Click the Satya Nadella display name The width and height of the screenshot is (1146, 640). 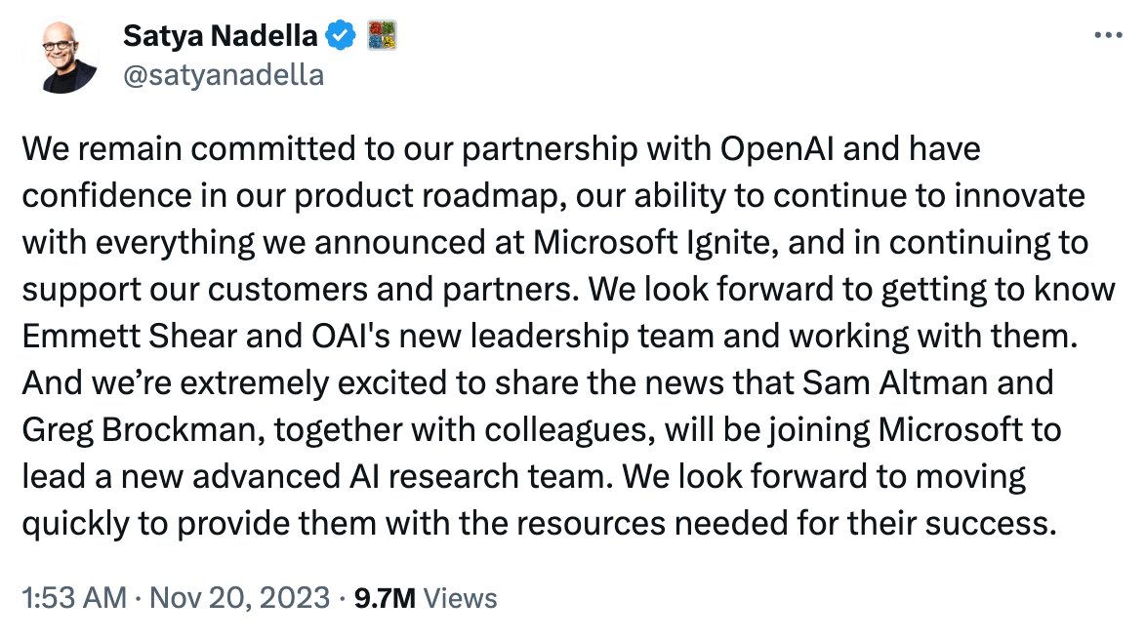220,36
